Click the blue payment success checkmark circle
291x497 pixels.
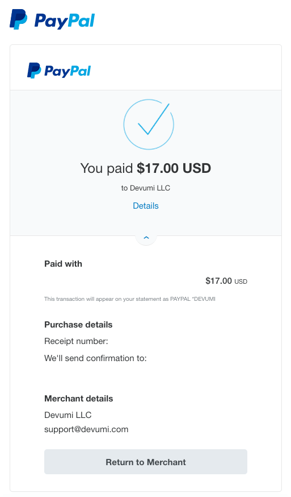coord(149,124)
